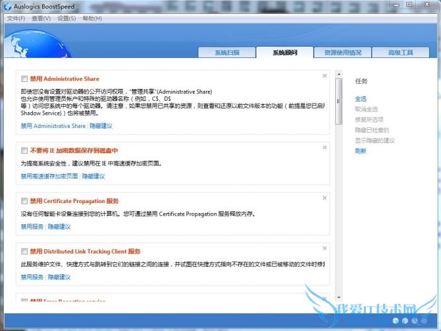Click the 显示隐藏的建议 task link
The height and width of the screenshot is (331, 441).
tap(375, 141)
